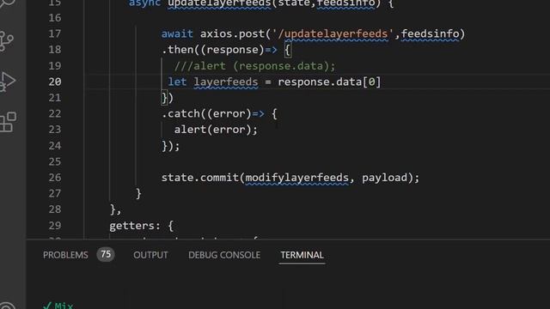Screen dimensions: 550x309
Task: Click the 'await' keyword on line 17
Action: tap(177, 33)
